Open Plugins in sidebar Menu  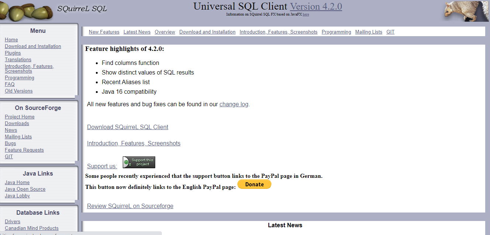click(13, 53)
